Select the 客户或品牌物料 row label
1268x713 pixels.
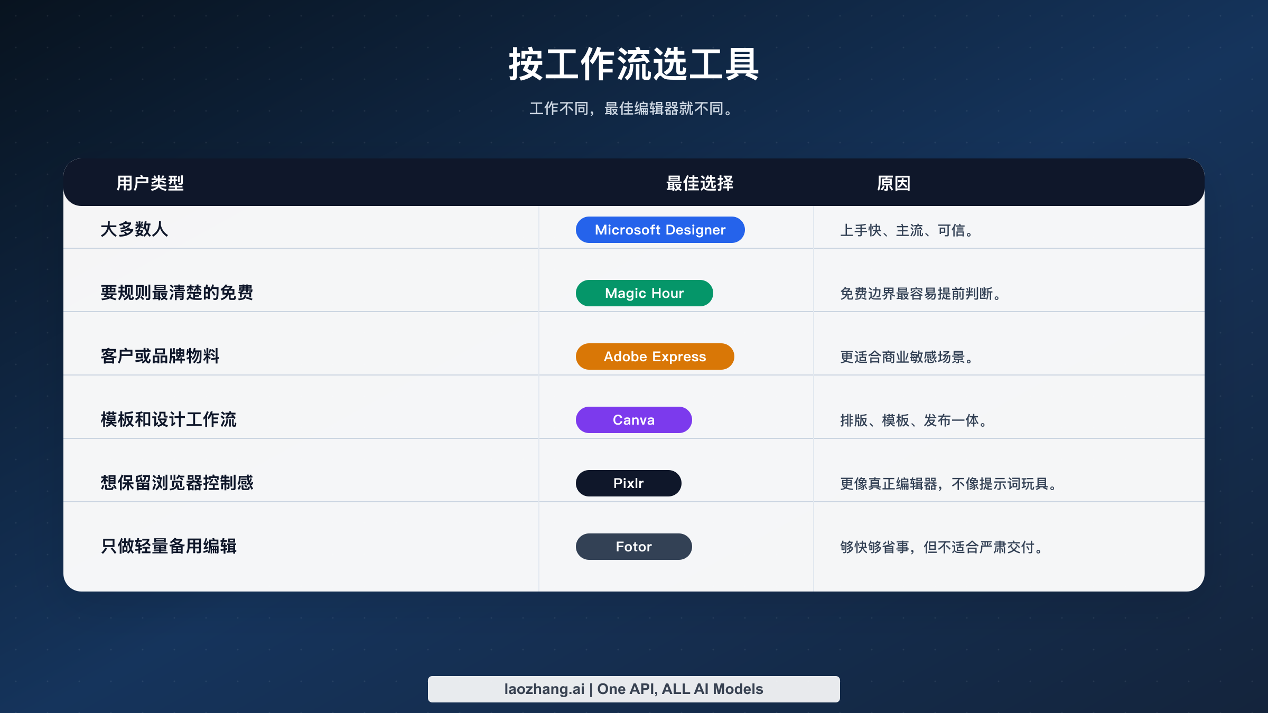(161, 356)
